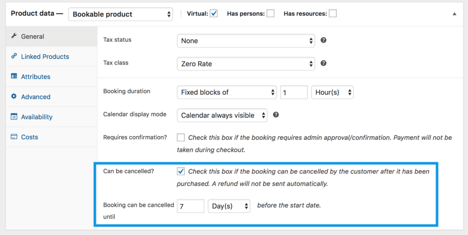Uncheck the Can be cancelled box
Viewport: 468px width, 235px height.
point(181,171)
